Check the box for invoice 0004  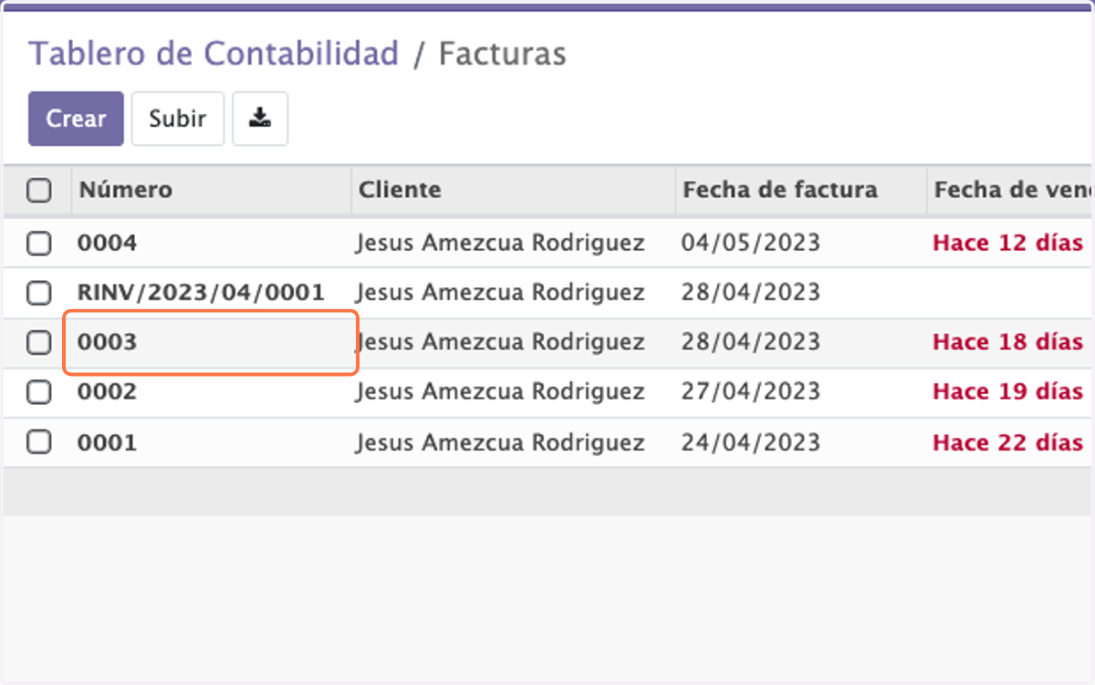(x=38, y=244)
